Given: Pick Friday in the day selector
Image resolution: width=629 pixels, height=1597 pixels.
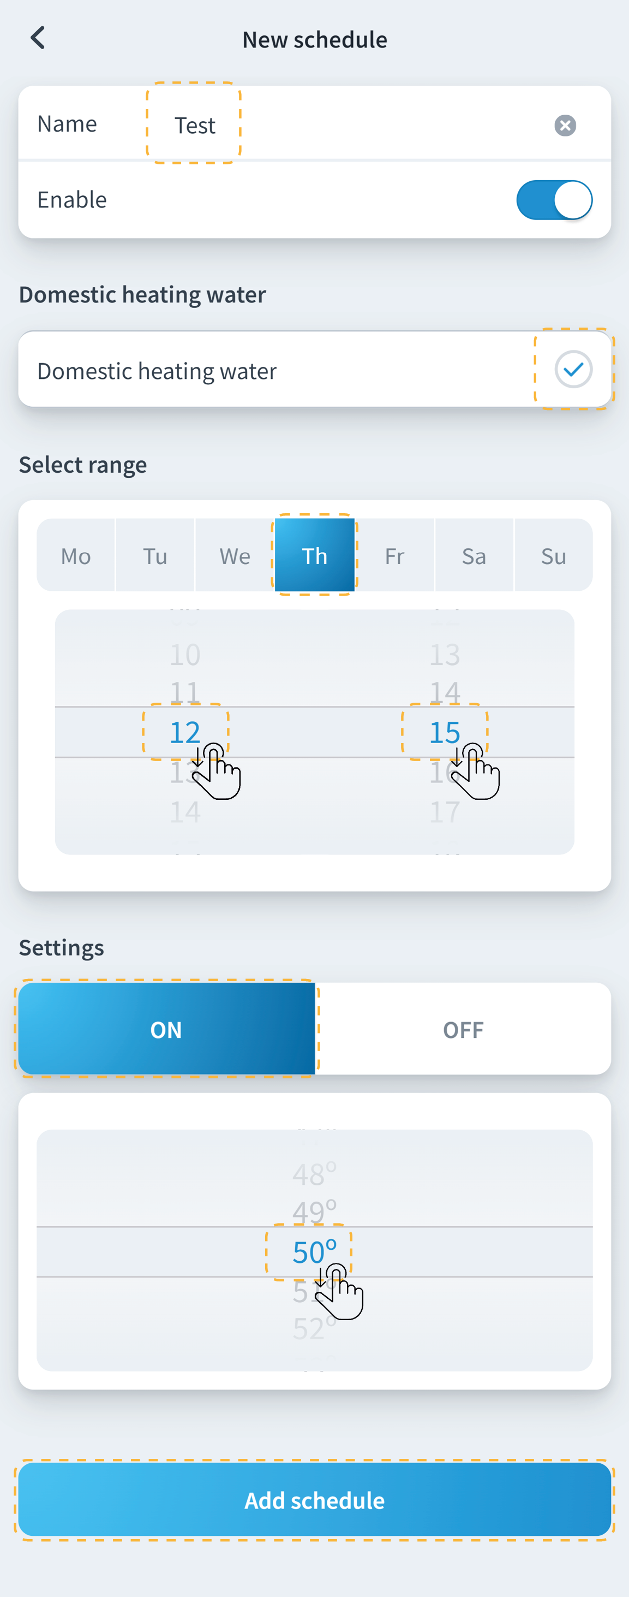Looking at the screenshot, I should (394, 555).
